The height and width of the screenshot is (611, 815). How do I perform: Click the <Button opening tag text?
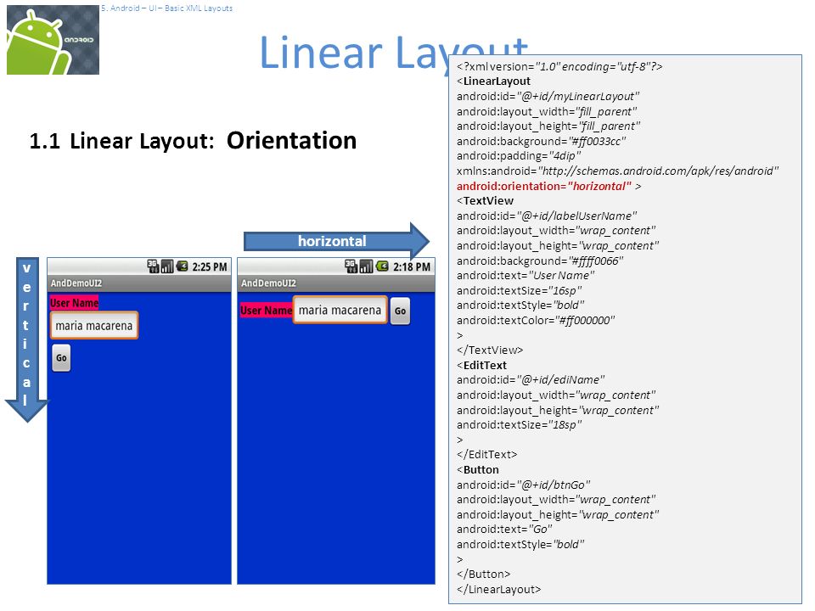click(478, 469)
